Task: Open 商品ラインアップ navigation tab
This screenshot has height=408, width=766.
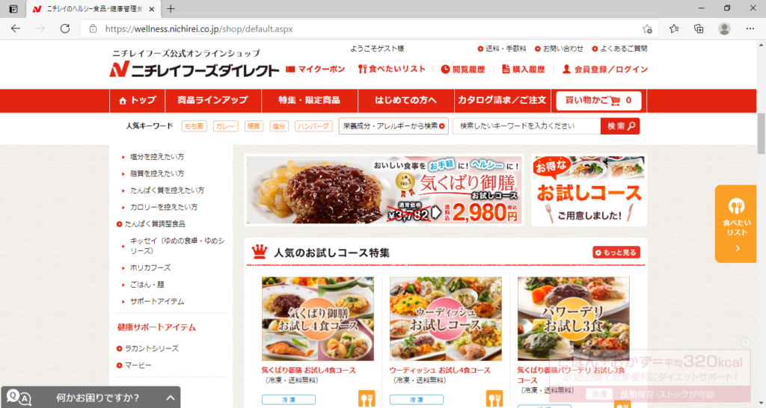Action: (213, 101)
